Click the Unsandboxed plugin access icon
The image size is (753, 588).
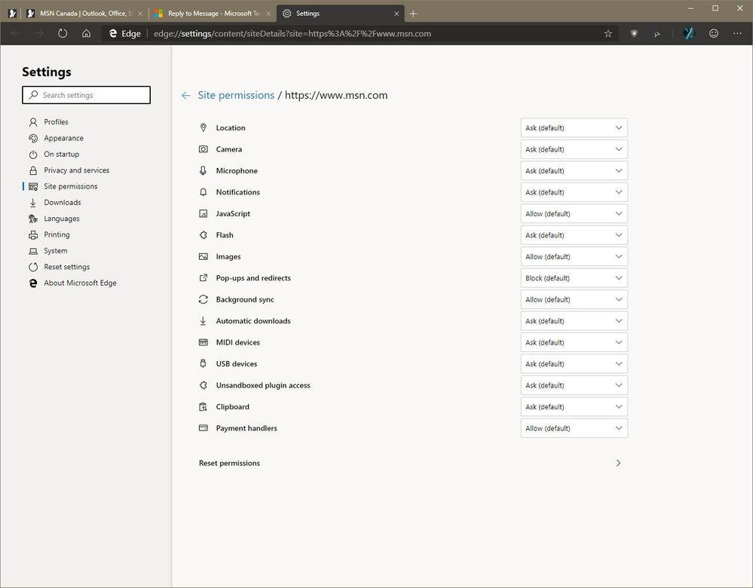[x=204, y=385]
